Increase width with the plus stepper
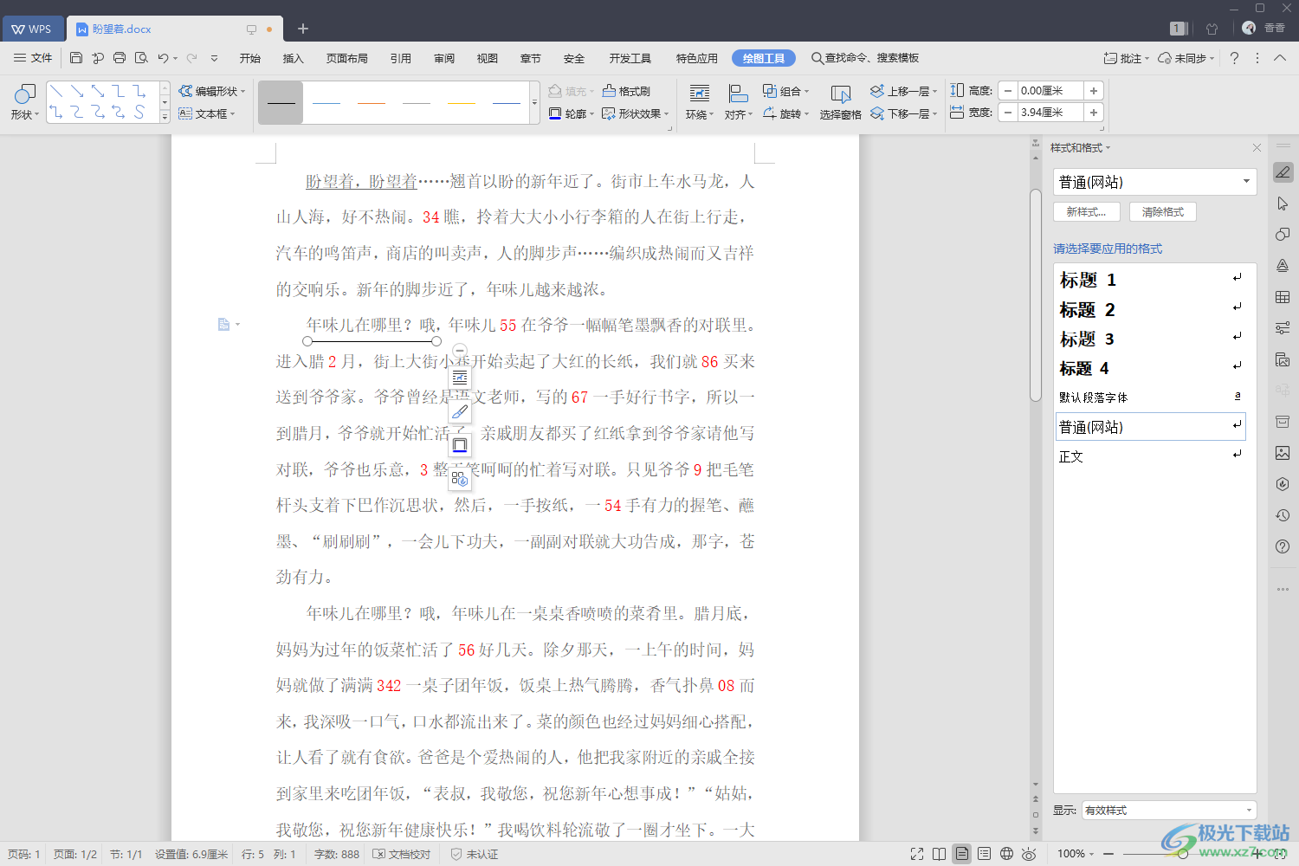 tap(1094, 113)
